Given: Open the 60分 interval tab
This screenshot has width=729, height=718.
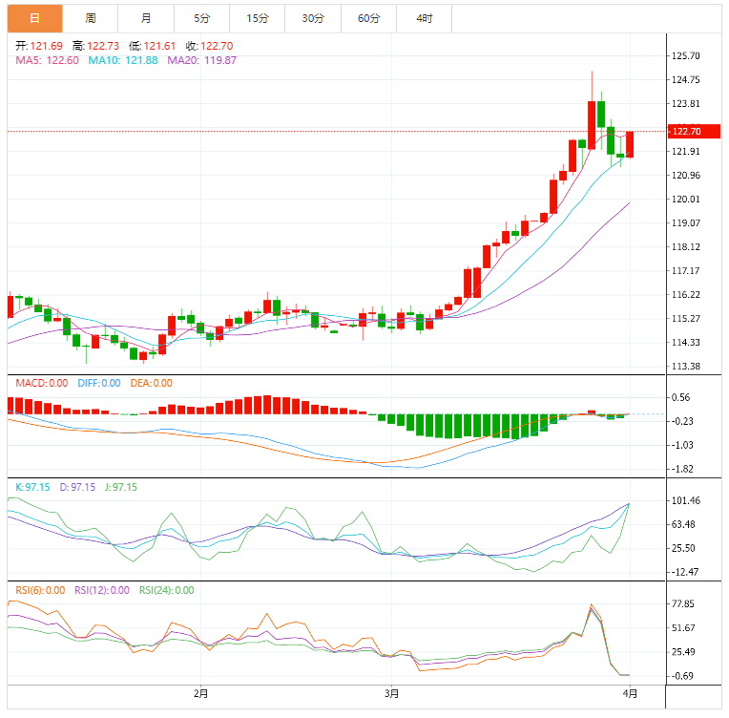Looking at the screenshot, I should click(x=368, y=18).
